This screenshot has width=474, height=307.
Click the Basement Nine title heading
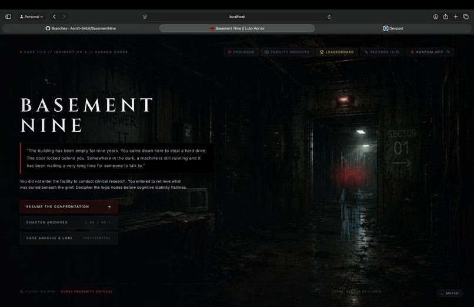coord(87,115)
